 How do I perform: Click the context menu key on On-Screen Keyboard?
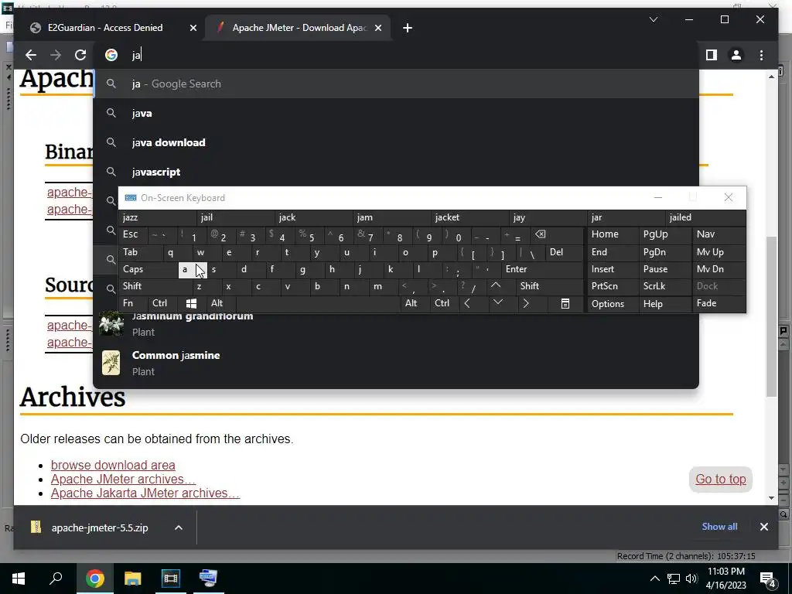(x=565, y=303)
